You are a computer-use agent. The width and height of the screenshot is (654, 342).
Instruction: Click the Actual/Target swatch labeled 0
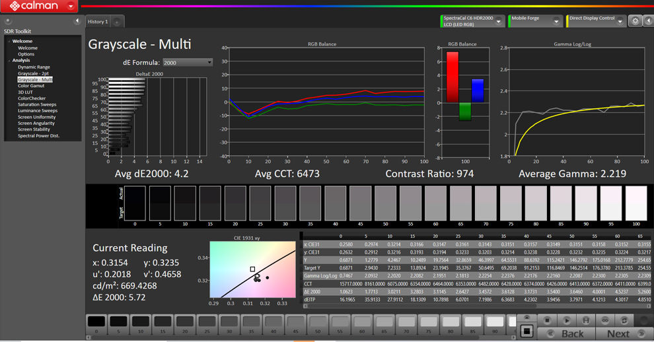point(135,203)
